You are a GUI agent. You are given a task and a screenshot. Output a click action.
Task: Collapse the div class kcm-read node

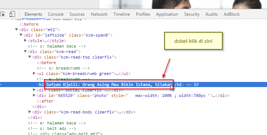click(25, 51)
